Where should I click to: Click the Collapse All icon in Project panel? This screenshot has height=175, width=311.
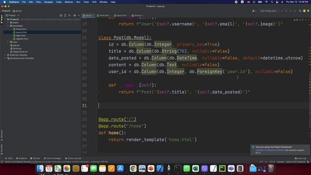[x=69, y=15]
